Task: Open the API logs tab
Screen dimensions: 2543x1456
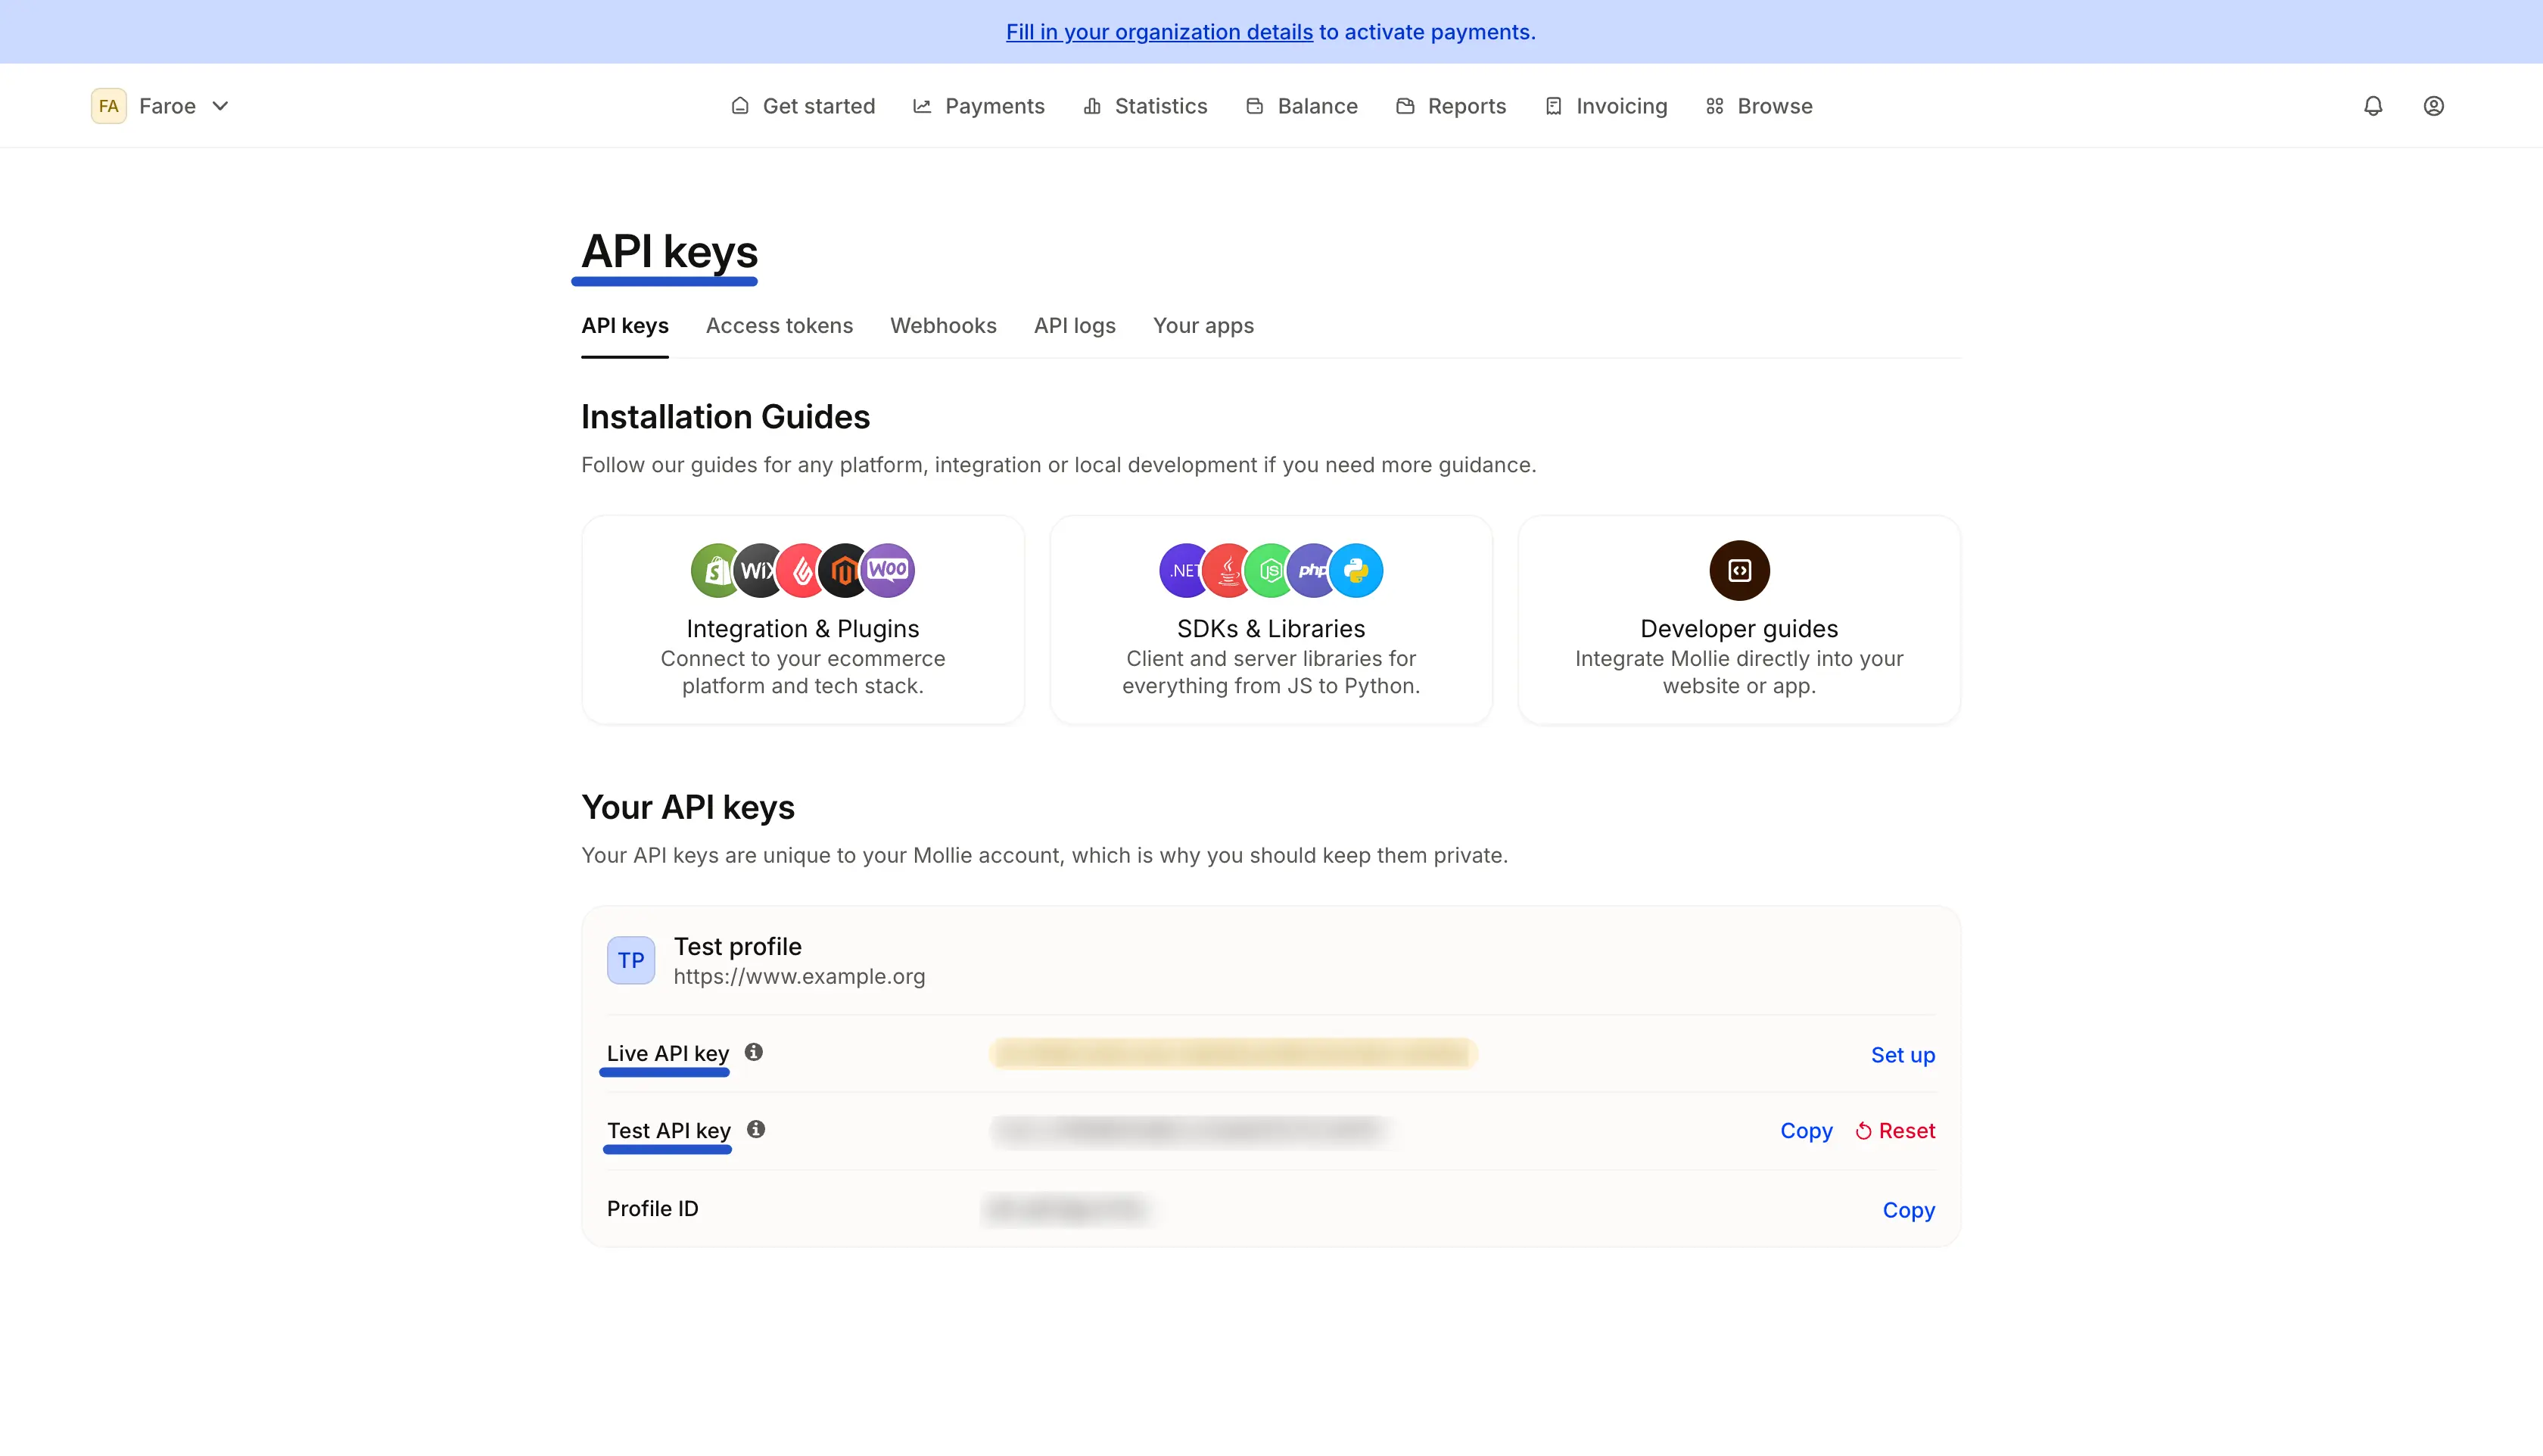Action: pos(1074,325)
